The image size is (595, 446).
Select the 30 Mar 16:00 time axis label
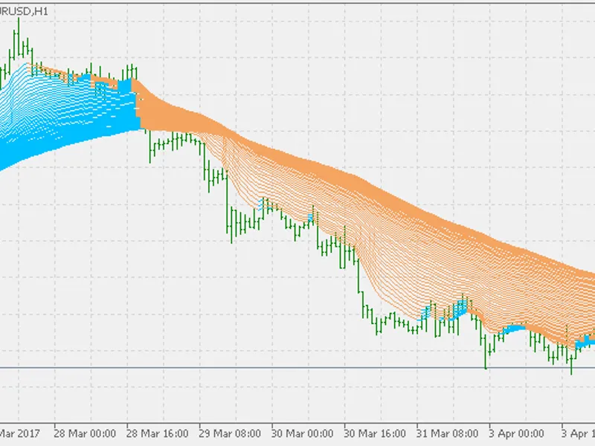[375, 433]
